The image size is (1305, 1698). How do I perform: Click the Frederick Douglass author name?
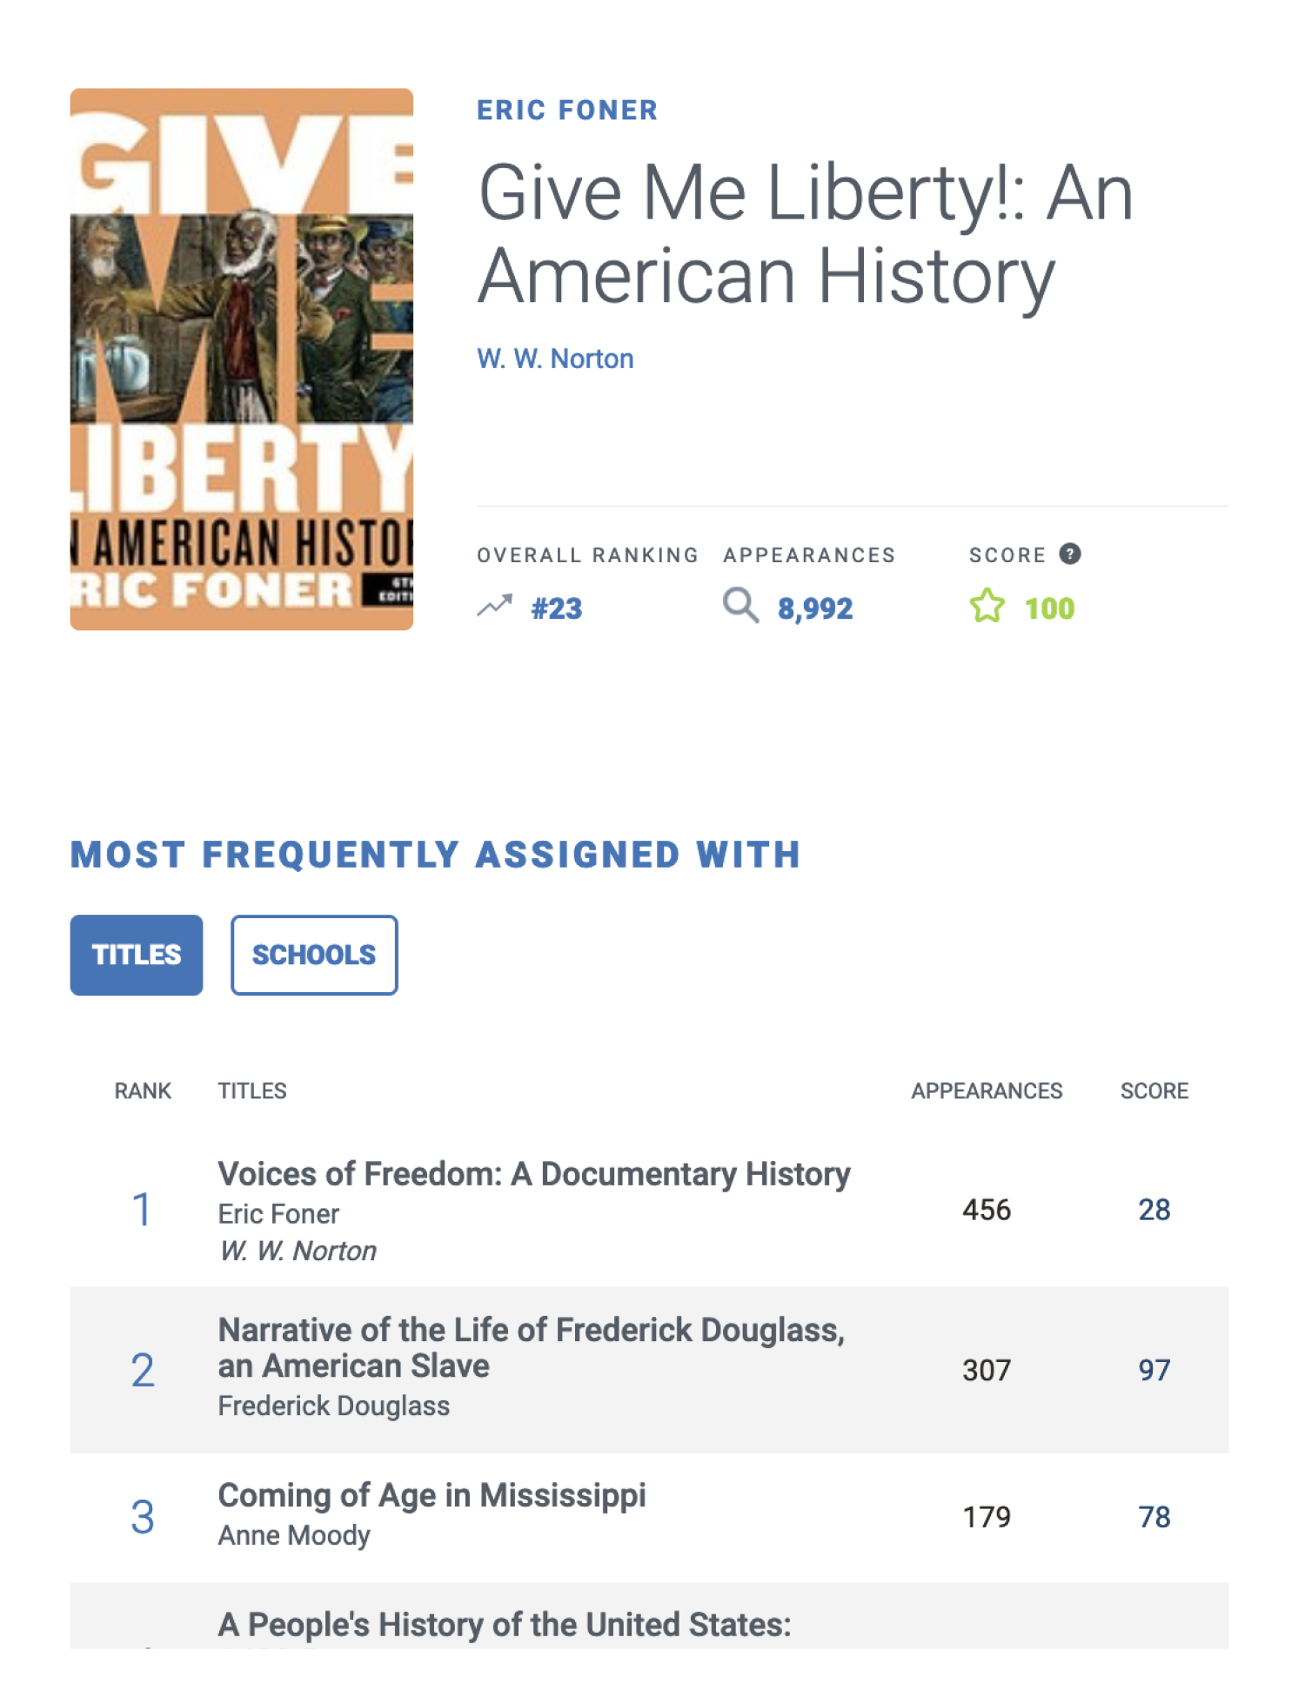[334, 1406]
